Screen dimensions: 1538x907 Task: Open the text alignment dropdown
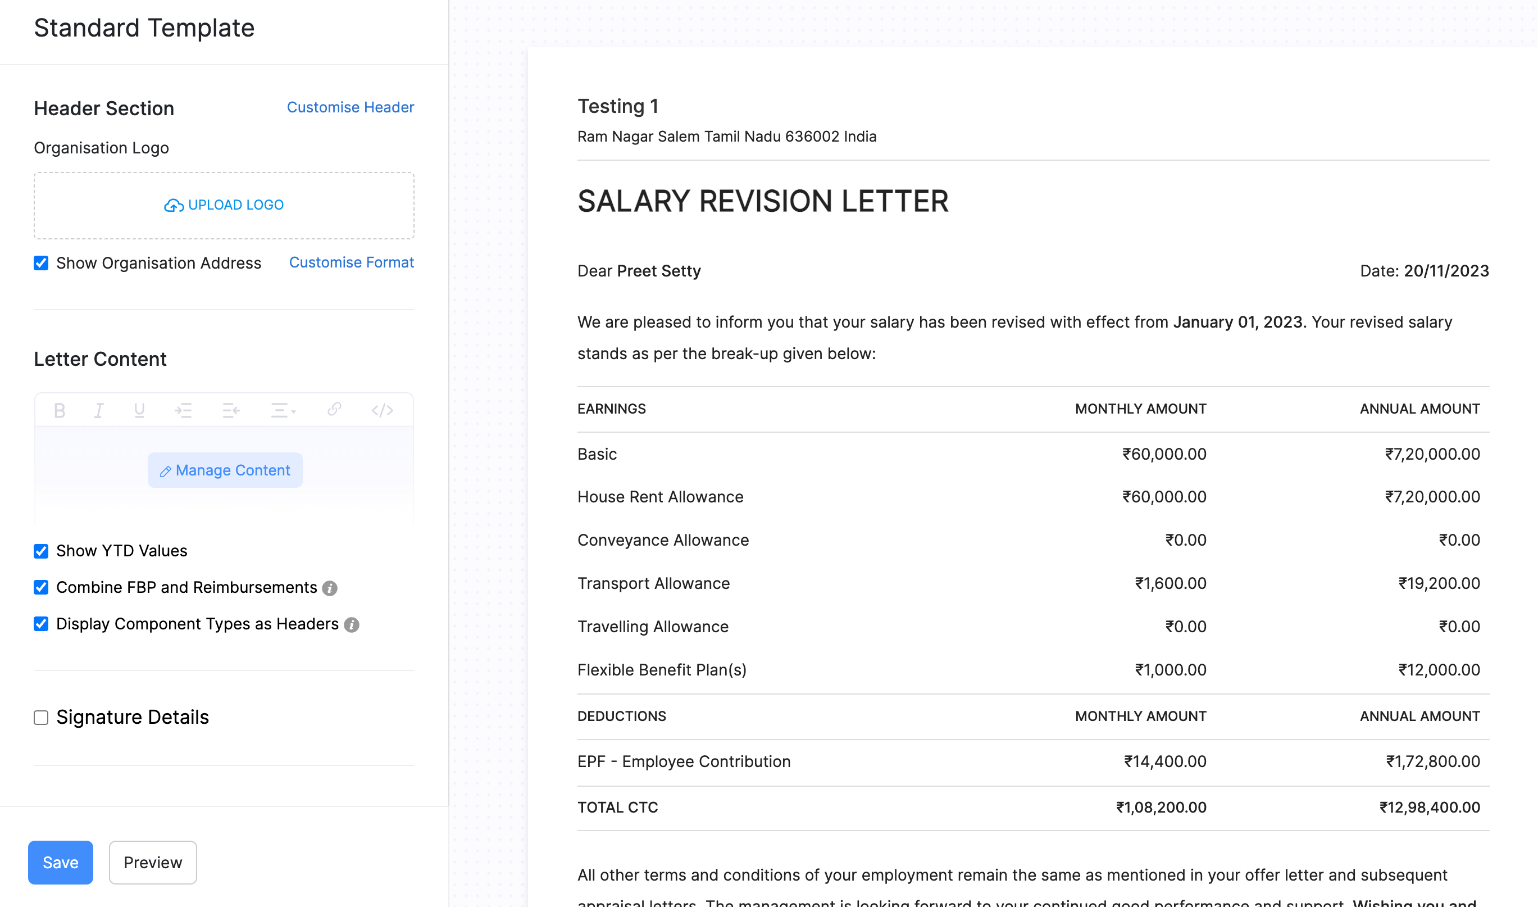click(x=284, y=410)
